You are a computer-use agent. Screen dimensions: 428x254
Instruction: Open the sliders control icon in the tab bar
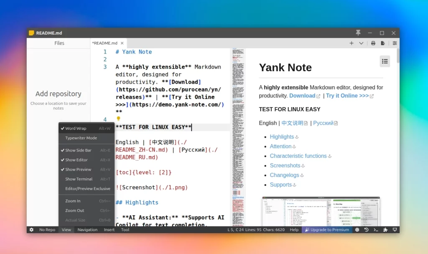pyautogui.click(x=395, y=43)
